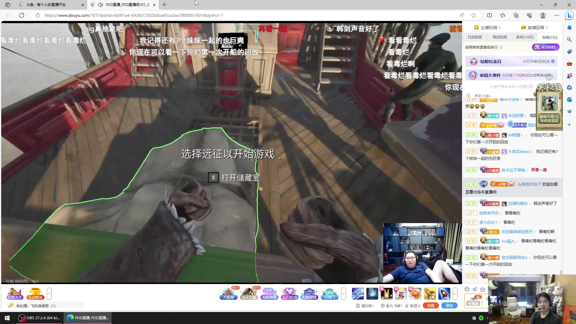
Task: Expand the gift list arrow
Action: tap(455, 294)
